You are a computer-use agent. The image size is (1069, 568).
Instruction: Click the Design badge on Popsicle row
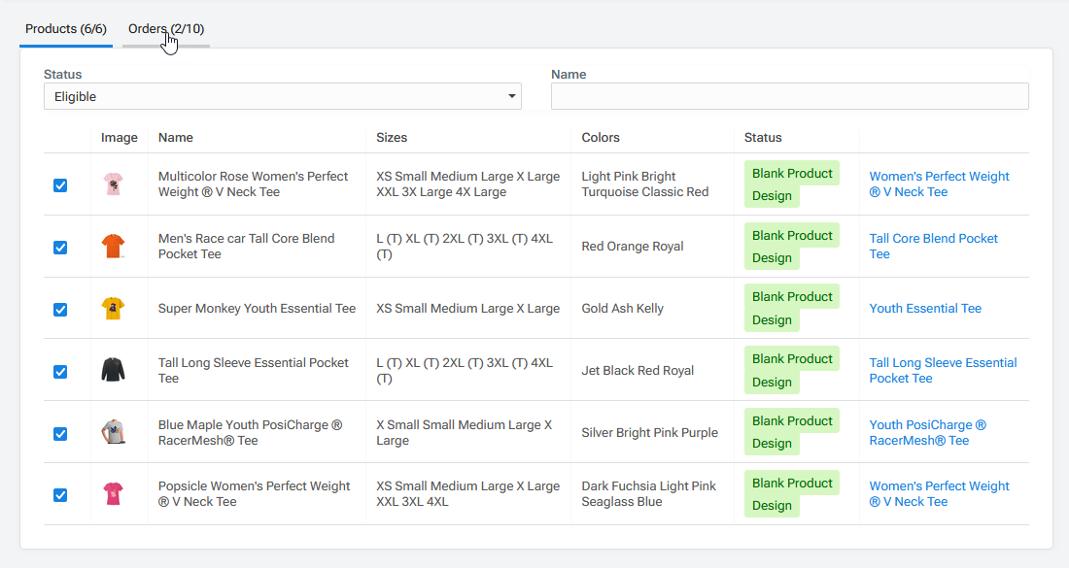coord(772,506)
